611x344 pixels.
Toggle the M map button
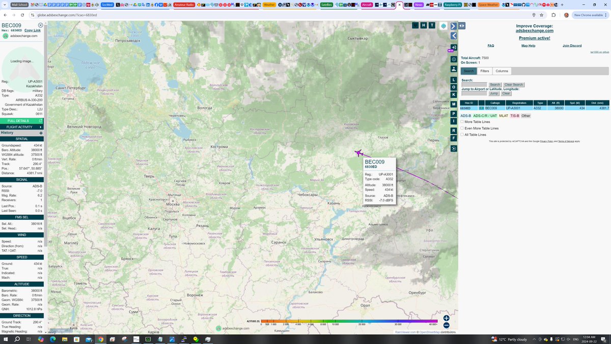pyautogui.click(x=453, y=104)
